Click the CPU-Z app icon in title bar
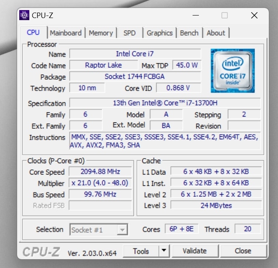The height and width of the screenshot is (268, 278). [25, 16]
